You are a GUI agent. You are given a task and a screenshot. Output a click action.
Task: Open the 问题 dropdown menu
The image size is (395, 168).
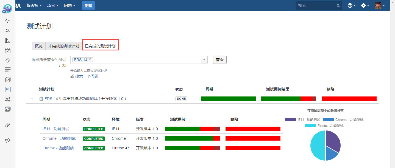pyautogui.click(x=69, y=5)
